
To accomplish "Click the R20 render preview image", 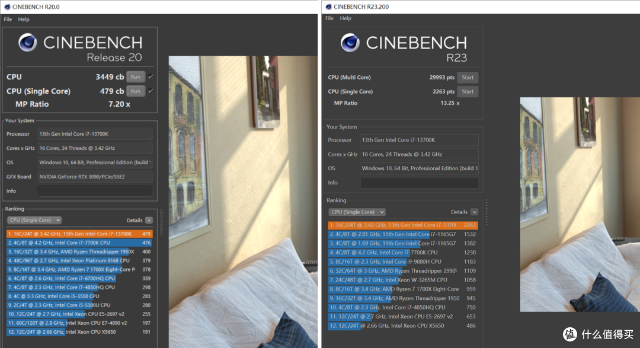I will (244, 202).
